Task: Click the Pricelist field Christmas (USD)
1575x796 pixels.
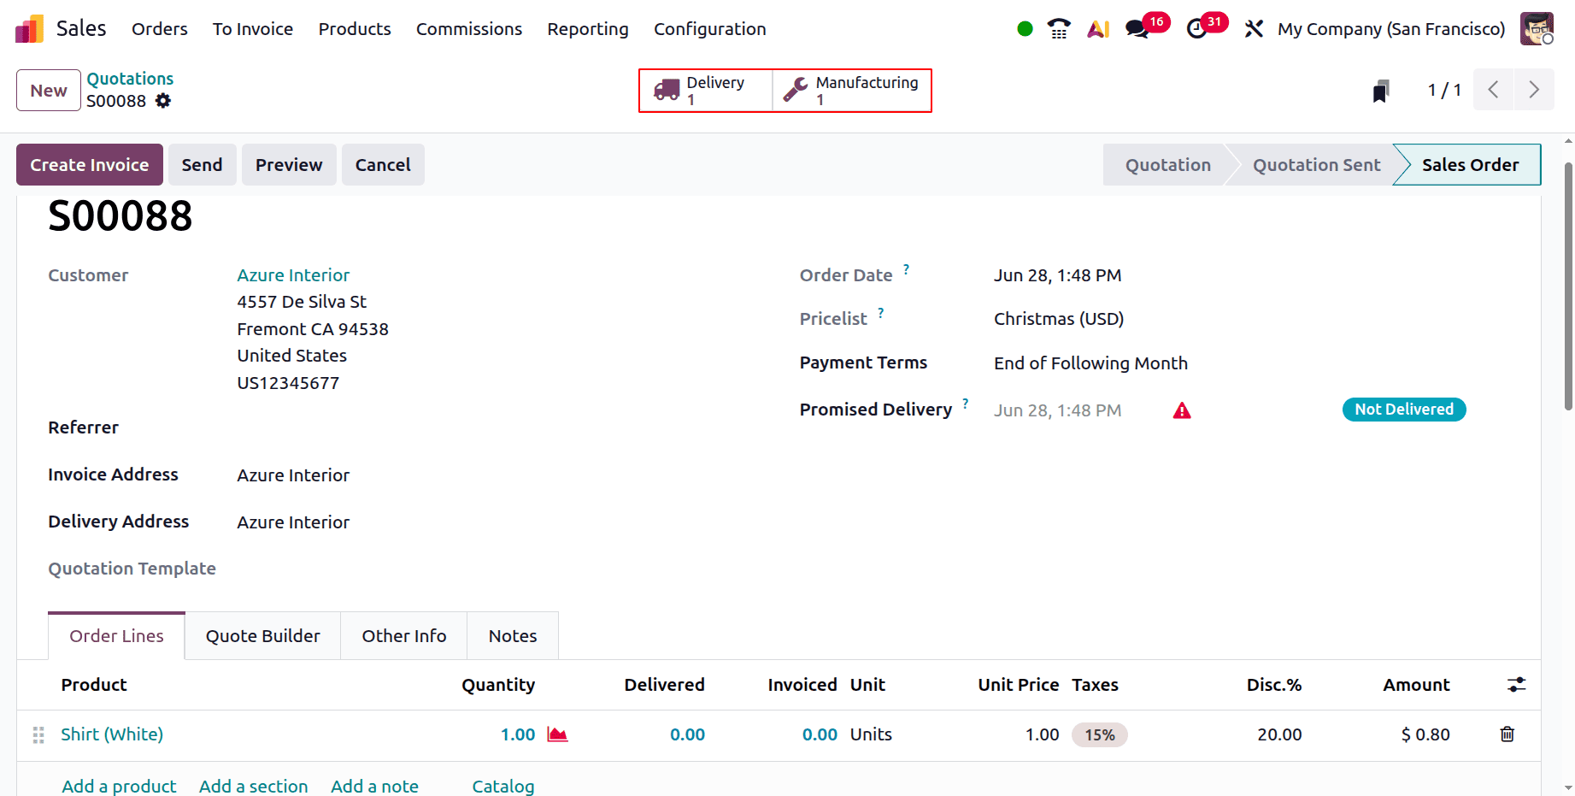Action: (x=1059, y=319)
